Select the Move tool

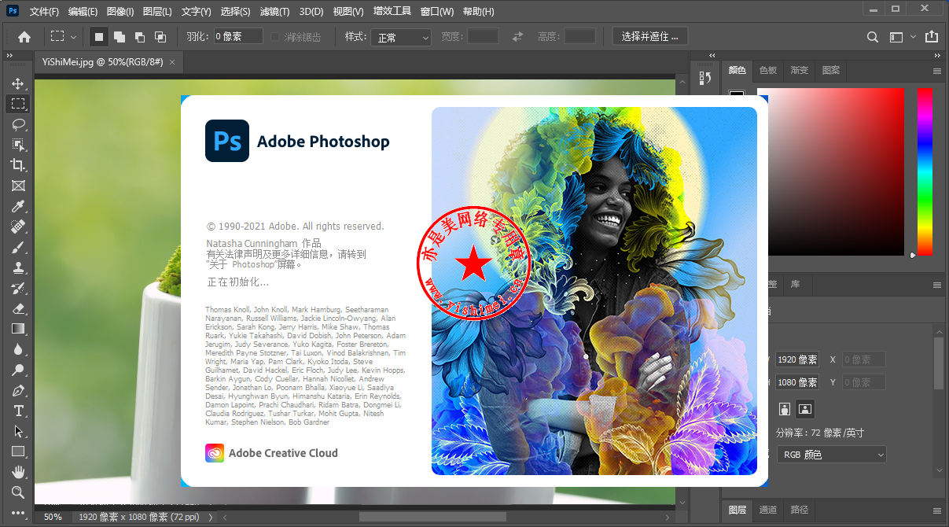(x=18, y=83)
